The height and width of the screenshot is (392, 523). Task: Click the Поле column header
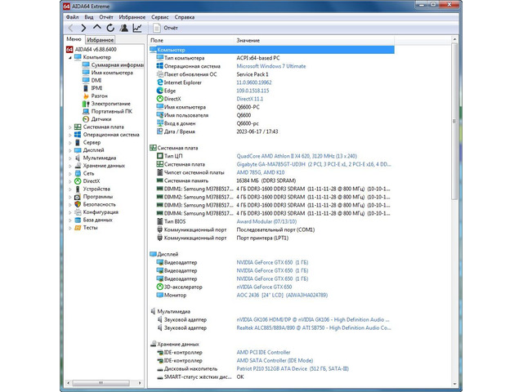tap(191, 40)
